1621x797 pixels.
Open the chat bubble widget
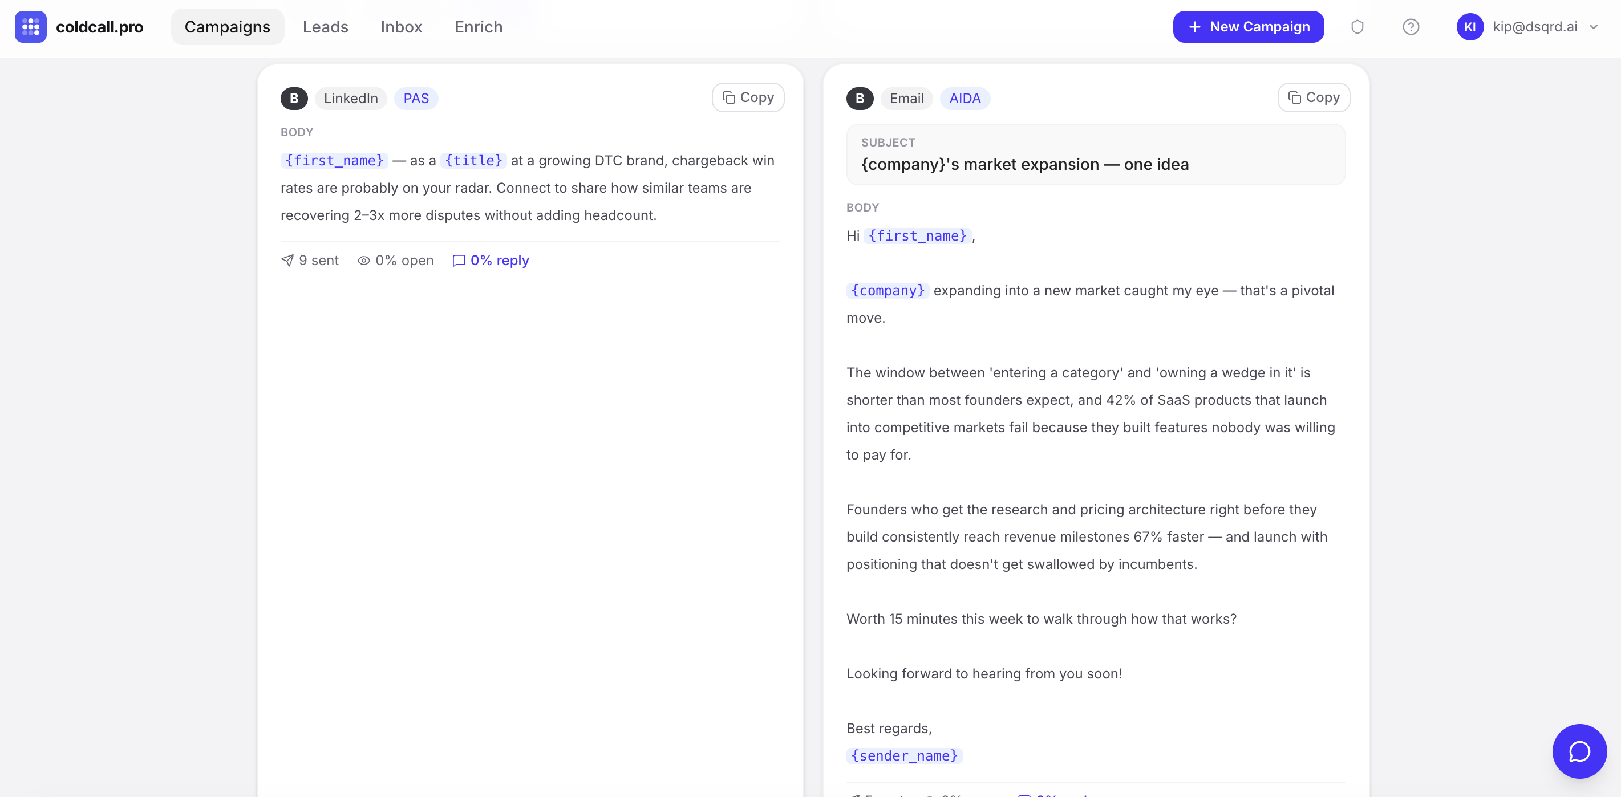1579,750
